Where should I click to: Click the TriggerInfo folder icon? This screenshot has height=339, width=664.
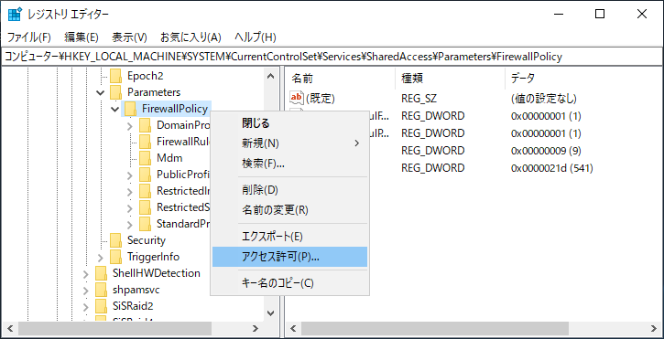[115, 257]
